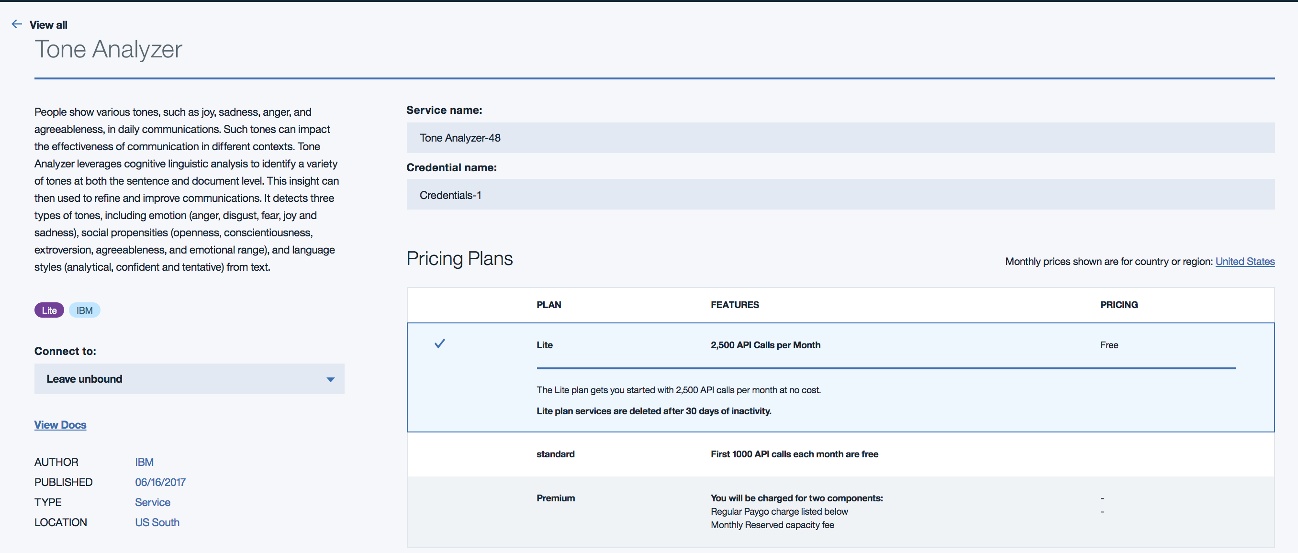
Task: Click the Lite plan checkmark icon
Action: click(x=439, y=343)
